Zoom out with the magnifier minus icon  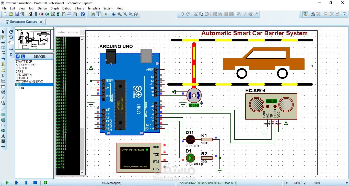tap(125, 14)
